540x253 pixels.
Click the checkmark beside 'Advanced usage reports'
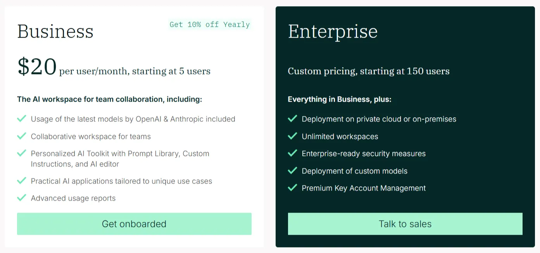[22, 198]
